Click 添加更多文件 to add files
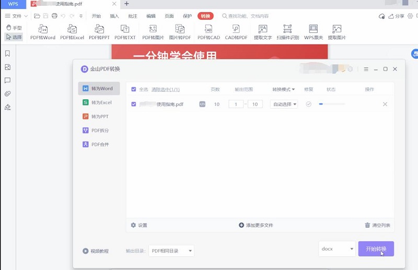The height and width of the screenshot is (270, 418). (x=256, y=225)
